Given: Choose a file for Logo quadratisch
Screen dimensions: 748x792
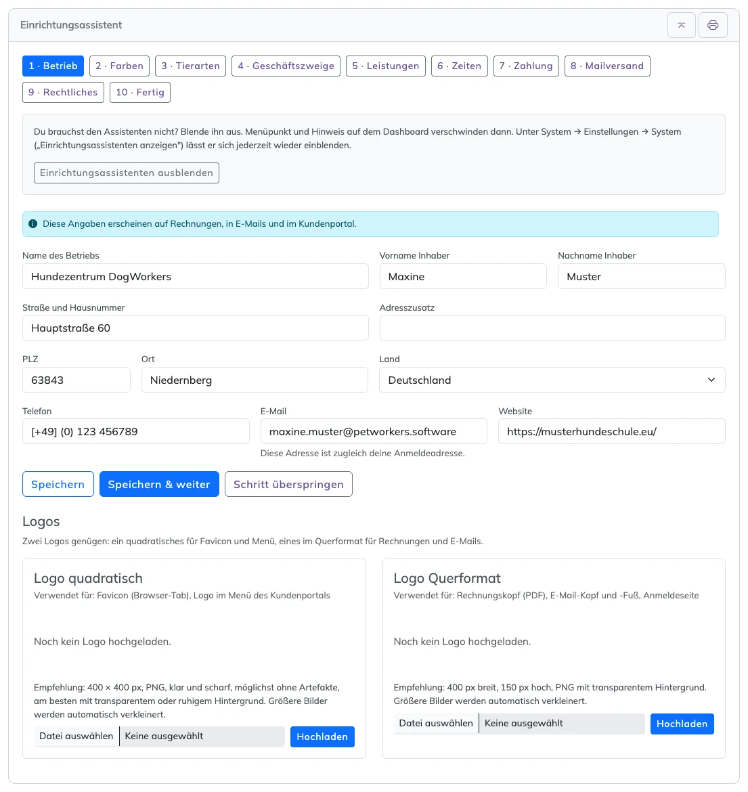Looking at the screenshot, I should 76,736.
